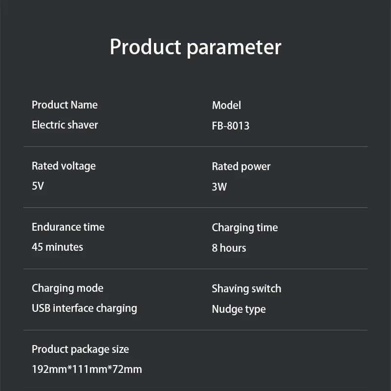Click the "Nudge type" value
391x391 pixels.
[x=239, y=309]
